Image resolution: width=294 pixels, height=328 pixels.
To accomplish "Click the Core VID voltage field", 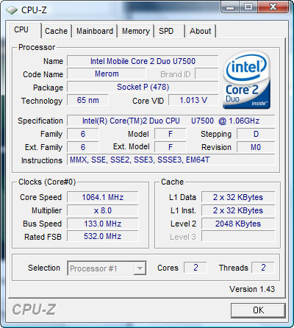I will 193,100.
